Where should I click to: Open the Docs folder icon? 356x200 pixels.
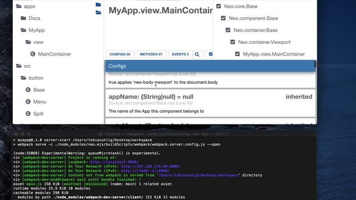click(23, 18)
